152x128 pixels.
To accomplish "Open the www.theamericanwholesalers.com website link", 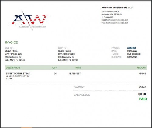I will pyautogui.click(x=115, y=23).
